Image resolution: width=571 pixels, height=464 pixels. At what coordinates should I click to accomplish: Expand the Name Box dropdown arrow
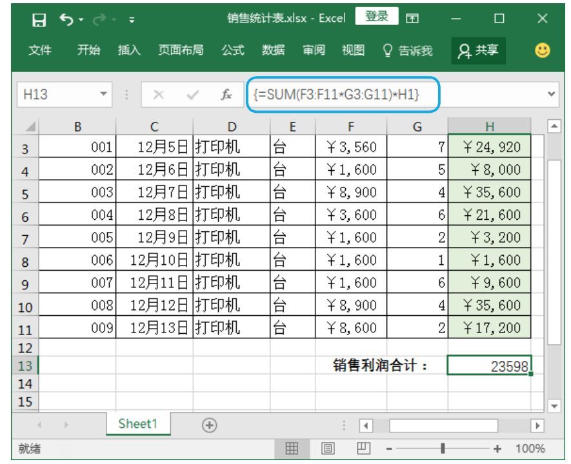tap(104, 94)
